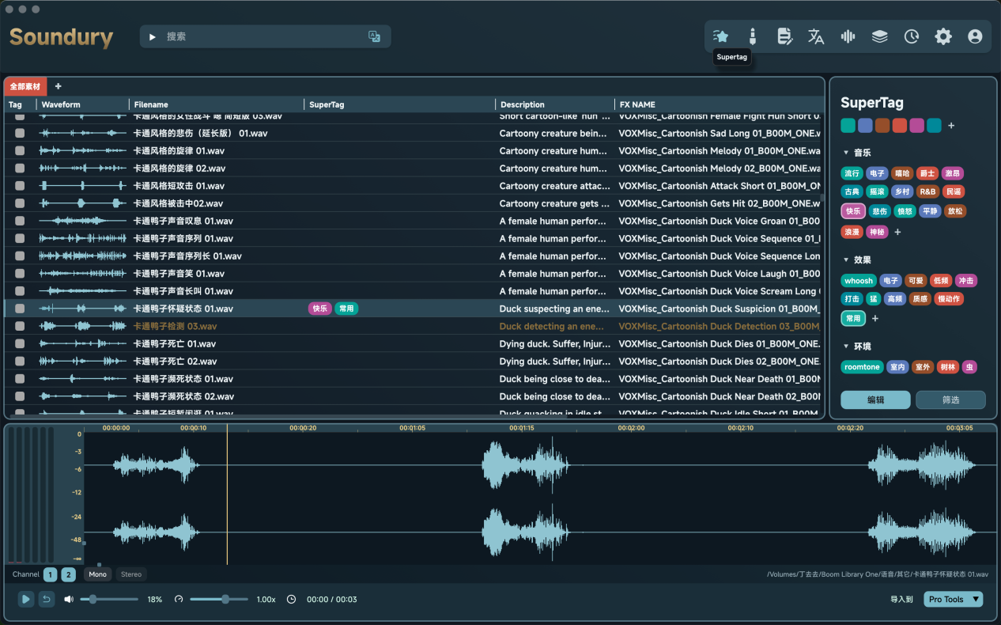Screen dimensions: 1001x625
Task: Select the 爵士 music tag
Action: click(927, 173)
